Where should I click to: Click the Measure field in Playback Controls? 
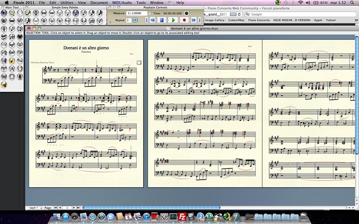click(137, 13)
